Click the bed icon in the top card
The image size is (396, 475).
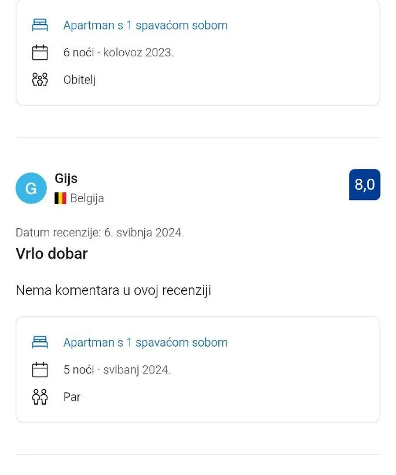(40, 25)
